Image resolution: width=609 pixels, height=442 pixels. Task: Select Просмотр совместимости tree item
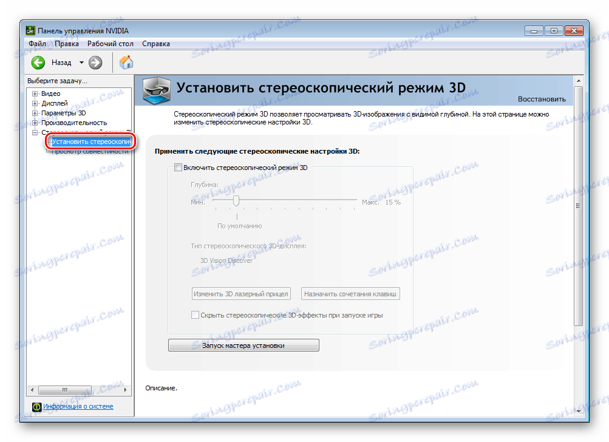[90, 151]
